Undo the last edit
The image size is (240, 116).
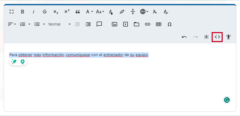(184, 37)
